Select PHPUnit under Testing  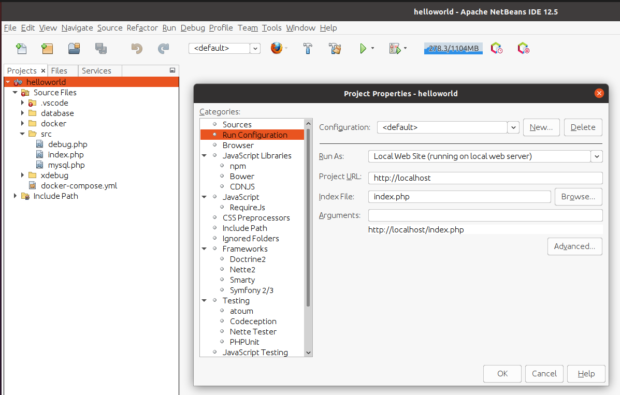click(244, 342)
